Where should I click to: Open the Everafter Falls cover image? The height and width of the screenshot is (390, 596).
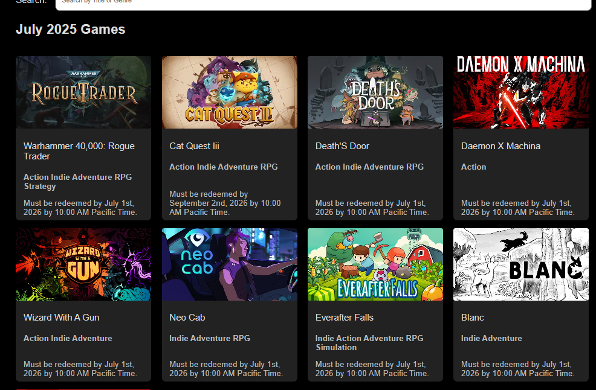(375, 264)
